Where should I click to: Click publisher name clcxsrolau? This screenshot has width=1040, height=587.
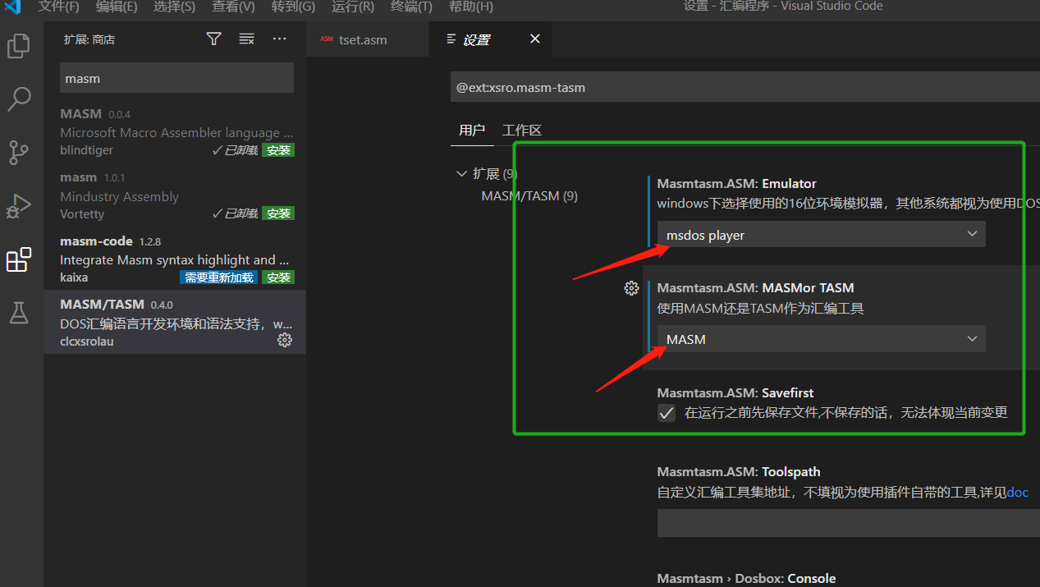pos(86,342)
